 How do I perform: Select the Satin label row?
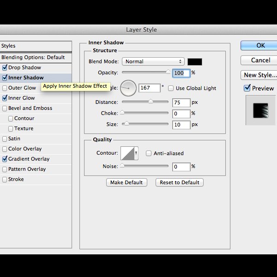point(14,138)
